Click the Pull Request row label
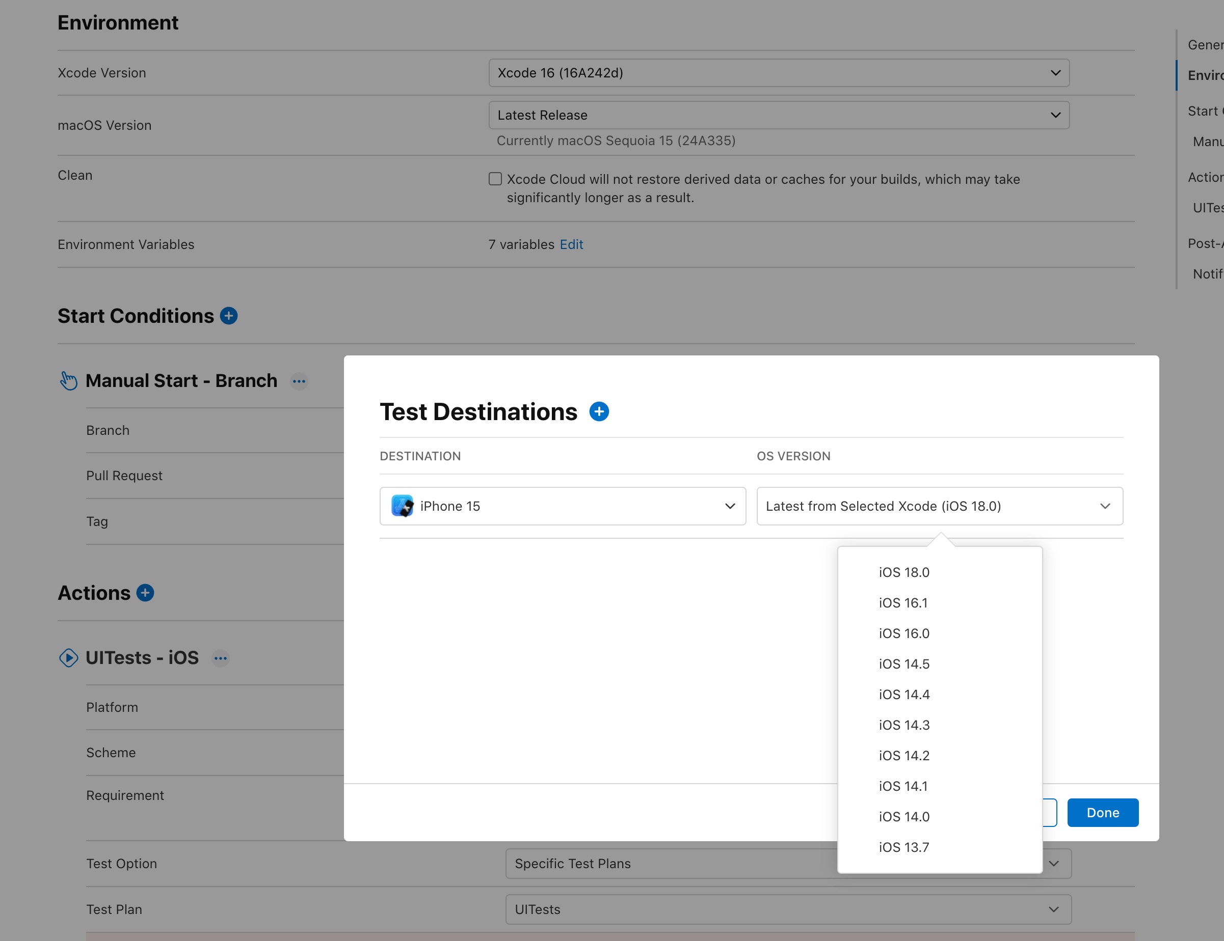Image resolution: width=1224 pixels, height=941 pixels. pos(124,476)
